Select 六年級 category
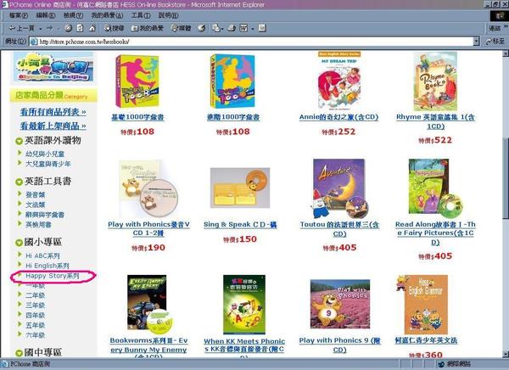Image resolution: width=509 pixels, height=370 pixels. pyautogui.click(x=35, y=335)
